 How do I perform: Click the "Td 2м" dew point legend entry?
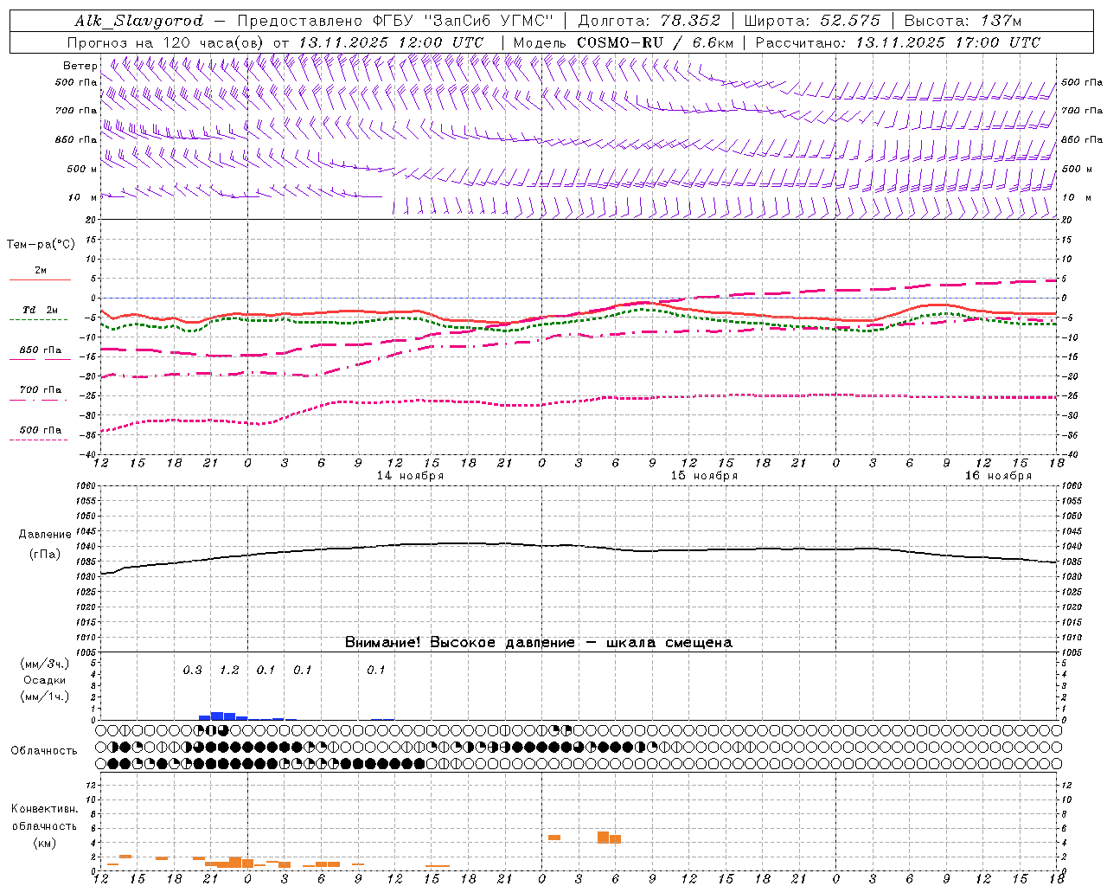coord(41,310)
